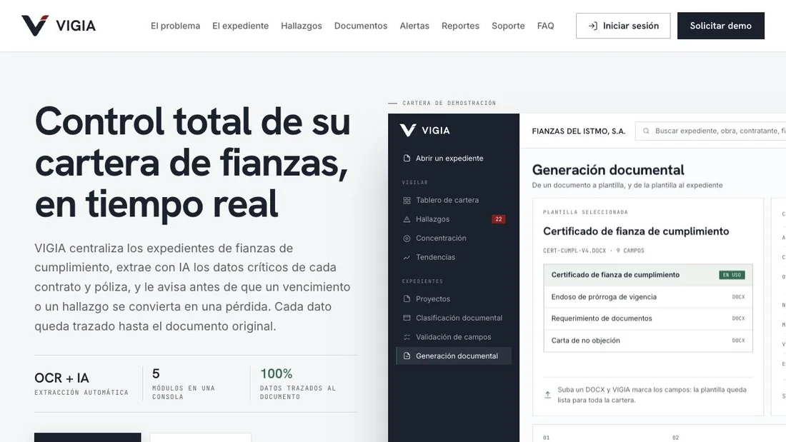The image size is (786, 442).
Task: Click the 5 módulos en una consola stat
Action: [x=184, y=383]
